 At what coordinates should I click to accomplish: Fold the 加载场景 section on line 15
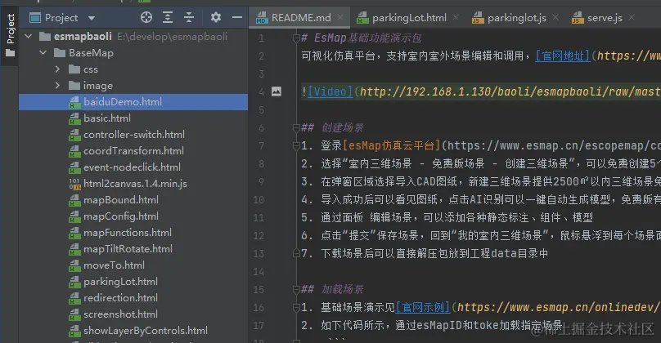[x=296, y=290]
